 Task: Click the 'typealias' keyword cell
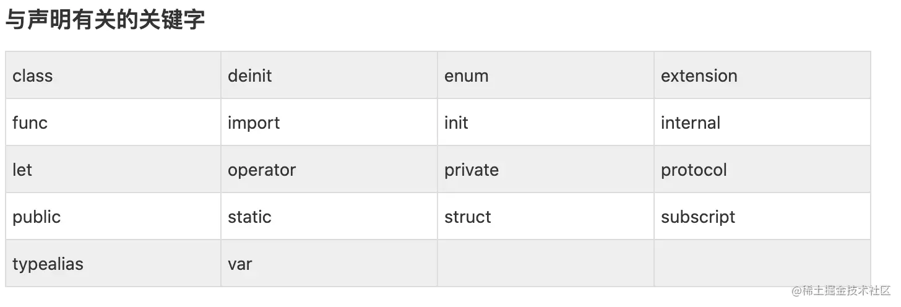pos(113,264)
